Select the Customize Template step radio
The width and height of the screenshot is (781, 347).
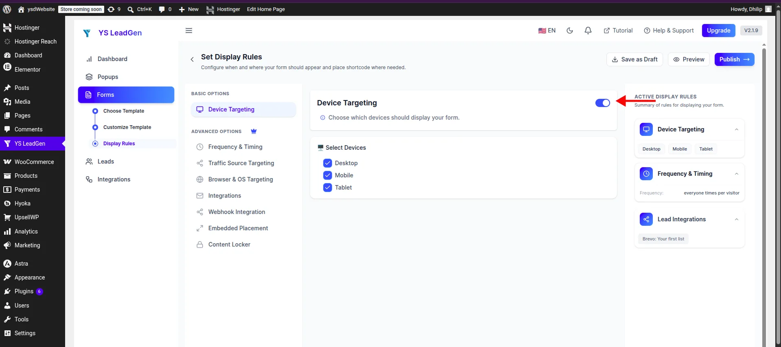coord(95,127)
